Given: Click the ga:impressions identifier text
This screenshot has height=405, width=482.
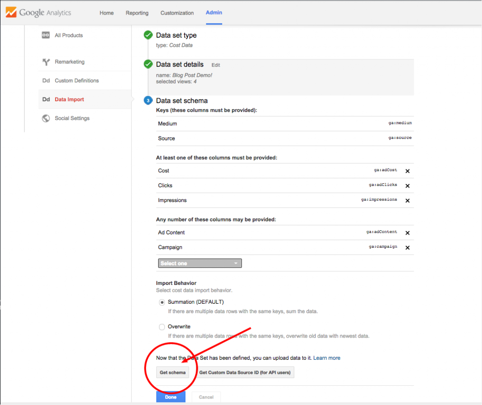Looking at the screenshot, I should (x=379, y=200).
